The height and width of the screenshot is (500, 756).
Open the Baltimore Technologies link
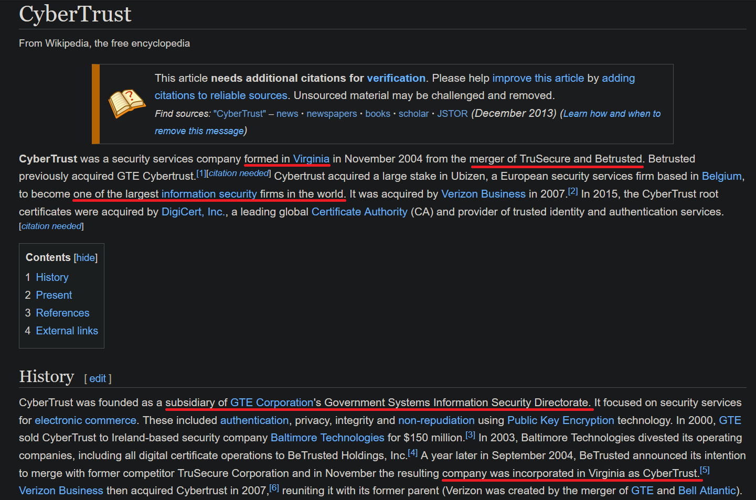point(327,438)
